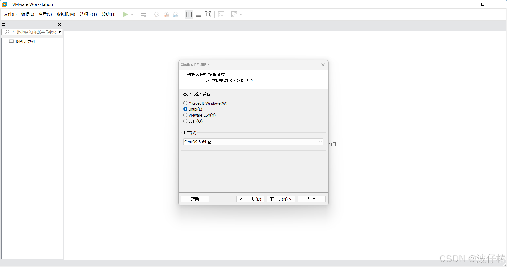The image size is (507, 267).
Task: Close the 新建虚拟机向导 dialog
Action: click(x=323, y=65)
